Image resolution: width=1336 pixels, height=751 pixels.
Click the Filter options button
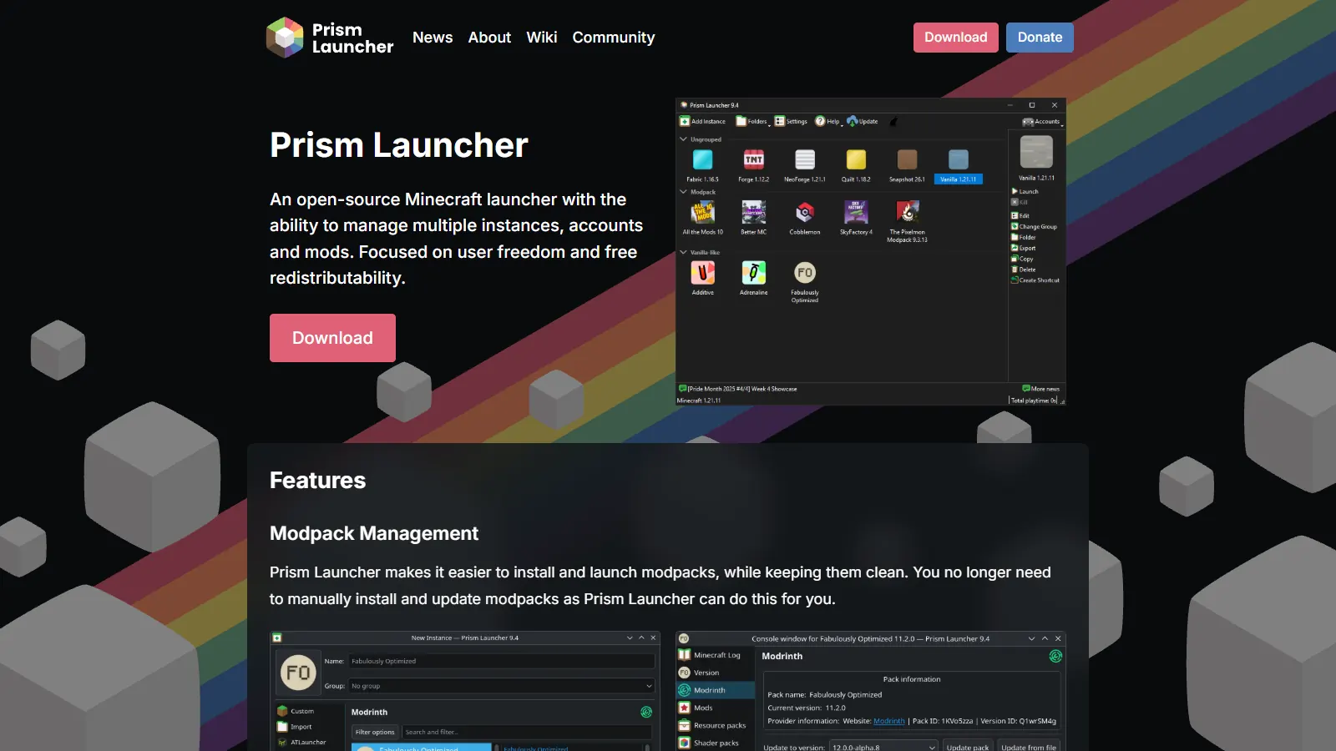pyautogui.click(x=375, y=732)
